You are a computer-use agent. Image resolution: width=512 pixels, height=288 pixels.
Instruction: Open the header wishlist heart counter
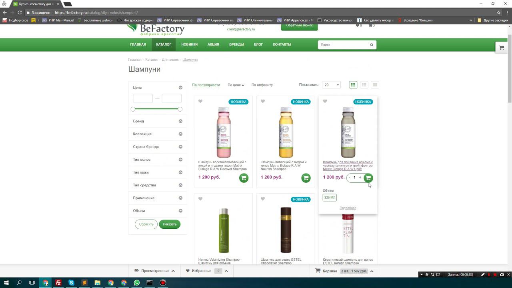(x=359, y=26)
